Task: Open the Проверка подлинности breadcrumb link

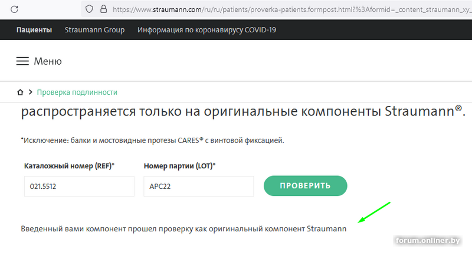Action: click(x=77, y=92)
